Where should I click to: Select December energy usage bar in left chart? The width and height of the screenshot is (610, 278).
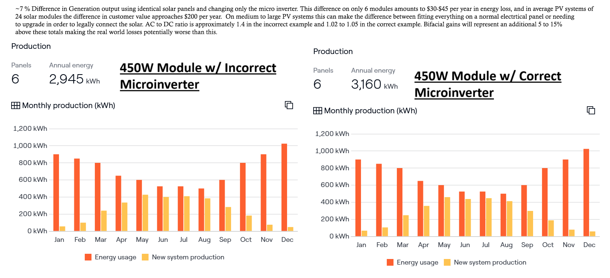coord(284,187)
